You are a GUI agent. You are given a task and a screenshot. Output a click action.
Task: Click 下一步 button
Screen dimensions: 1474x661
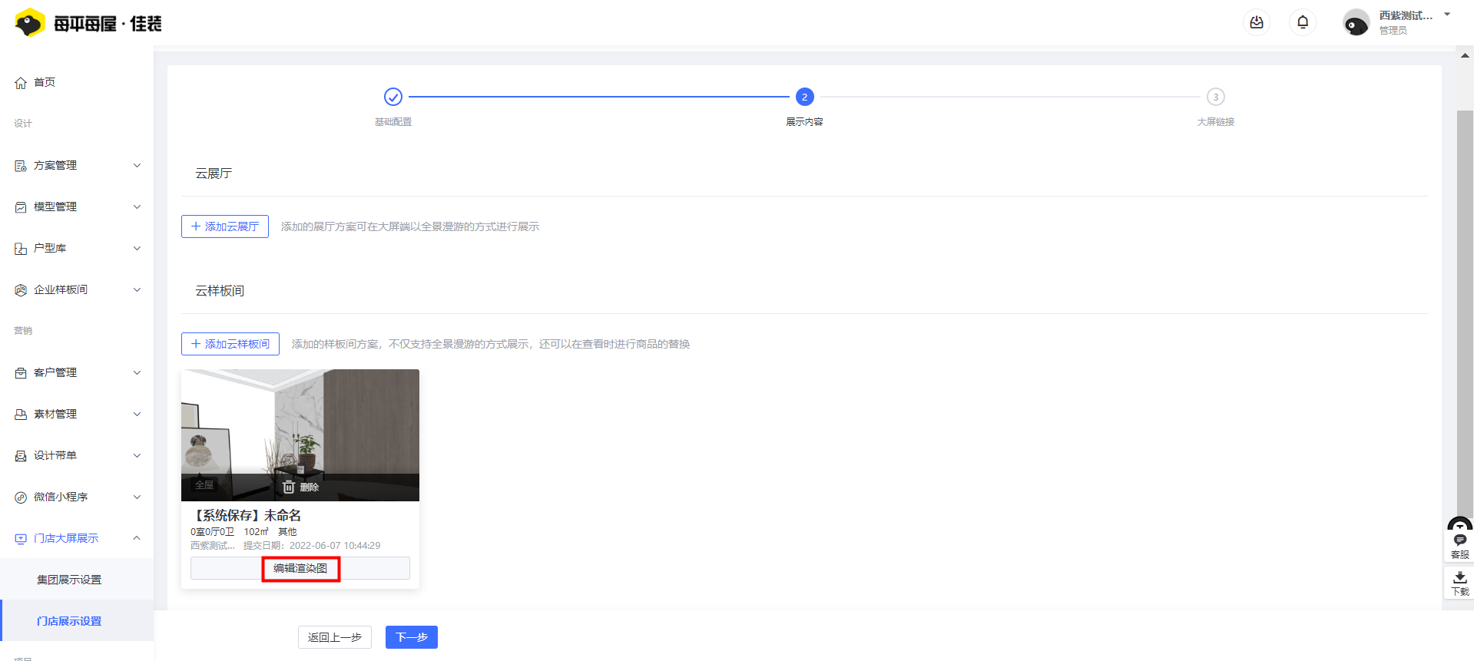412,637
